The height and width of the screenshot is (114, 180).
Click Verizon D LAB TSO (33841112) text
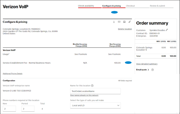click(17, 91)
